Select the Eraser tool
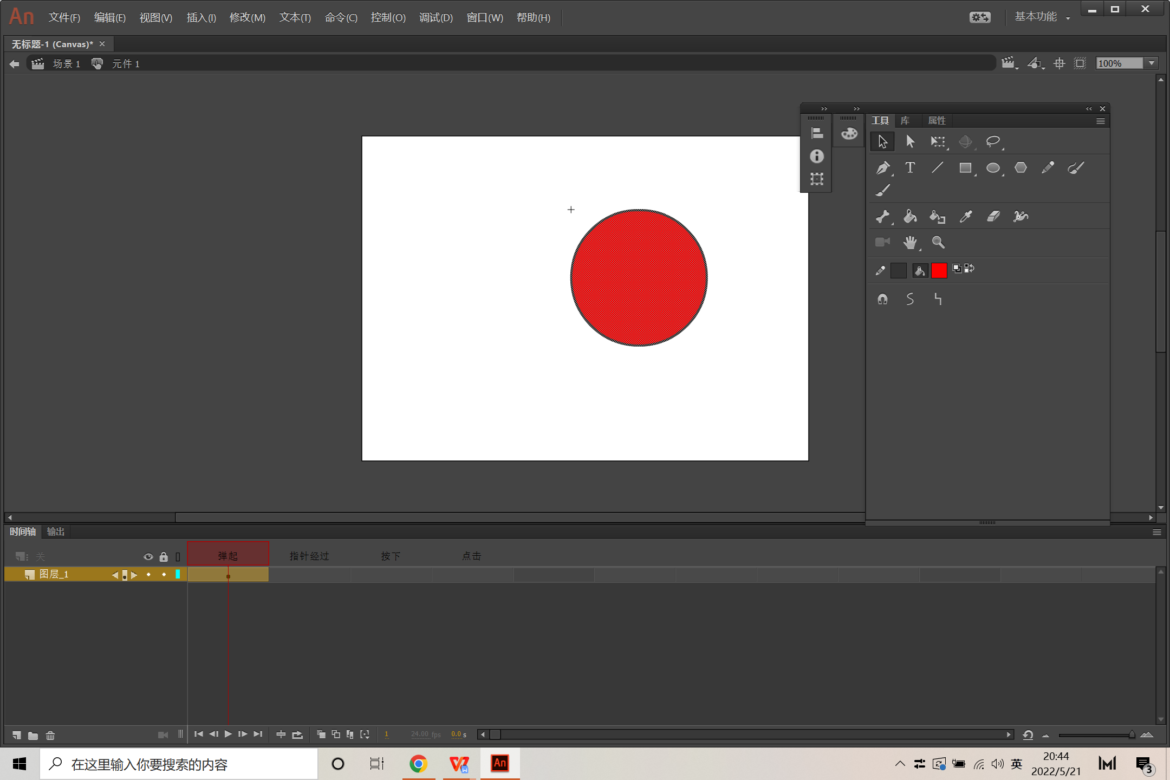 click(x=993, y=217)
